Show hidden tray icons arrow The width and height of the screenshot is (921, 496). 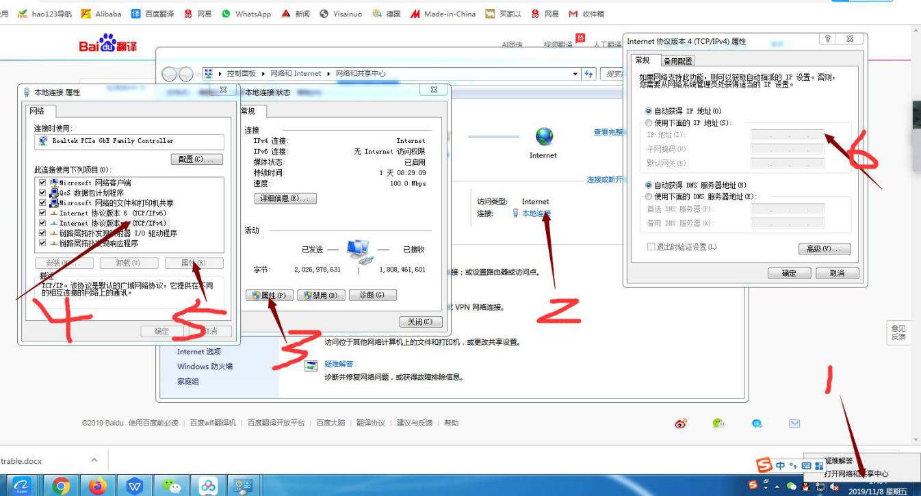coord(777,486)
